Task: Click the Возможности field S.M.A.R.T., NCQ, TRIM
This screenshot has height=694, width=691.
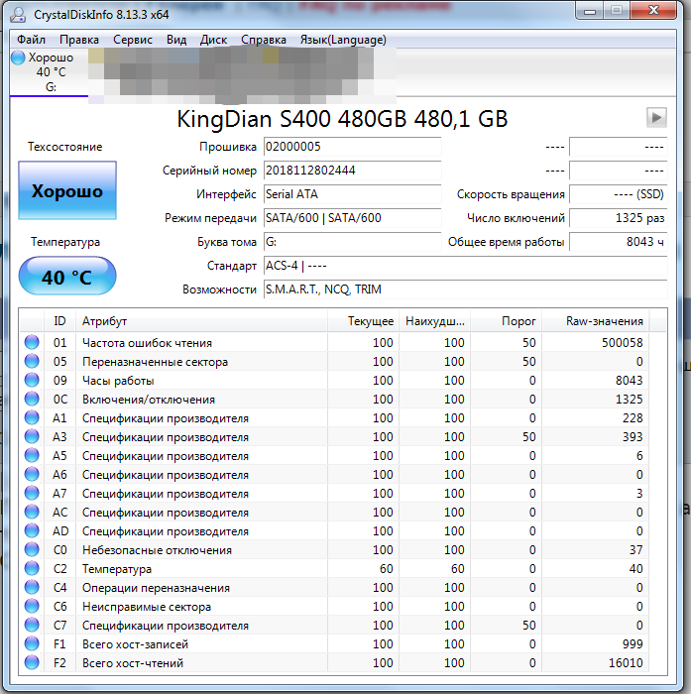Action: pyautogui.click(x=465, y=289)
